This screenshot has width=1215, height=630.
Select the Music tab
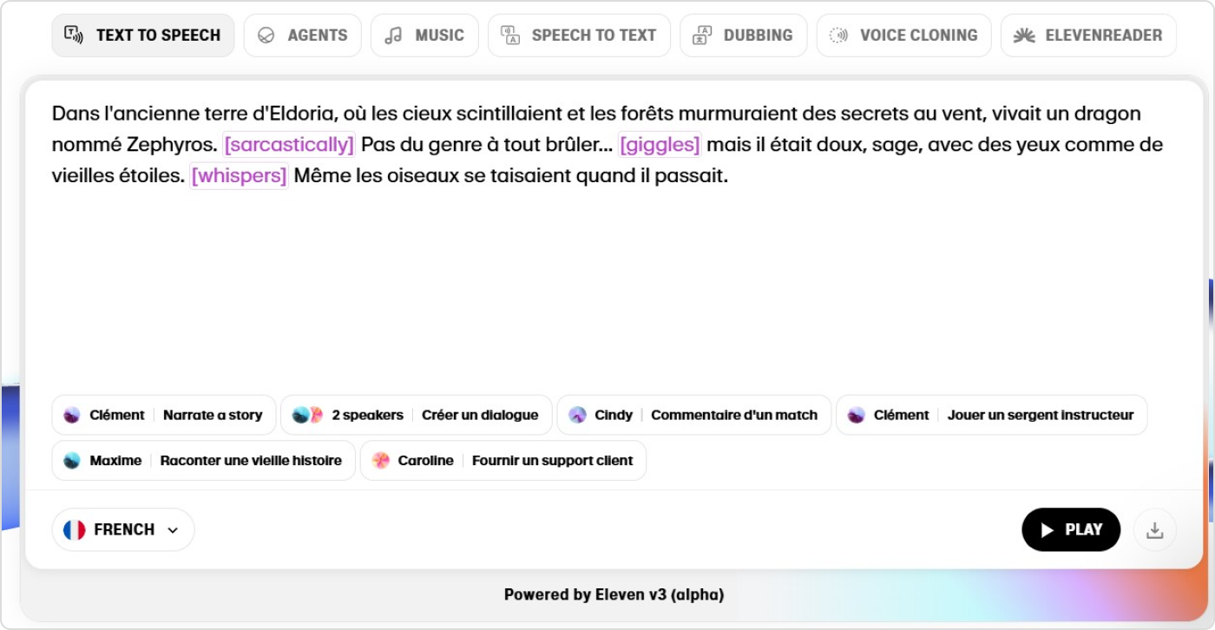424,36
